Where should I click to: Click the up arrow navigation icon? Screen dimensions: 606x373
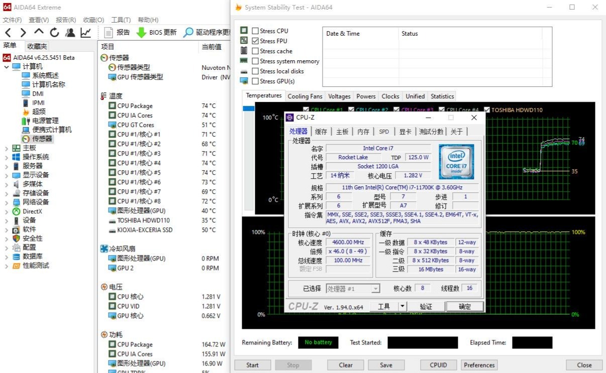(x=39, y=33)
